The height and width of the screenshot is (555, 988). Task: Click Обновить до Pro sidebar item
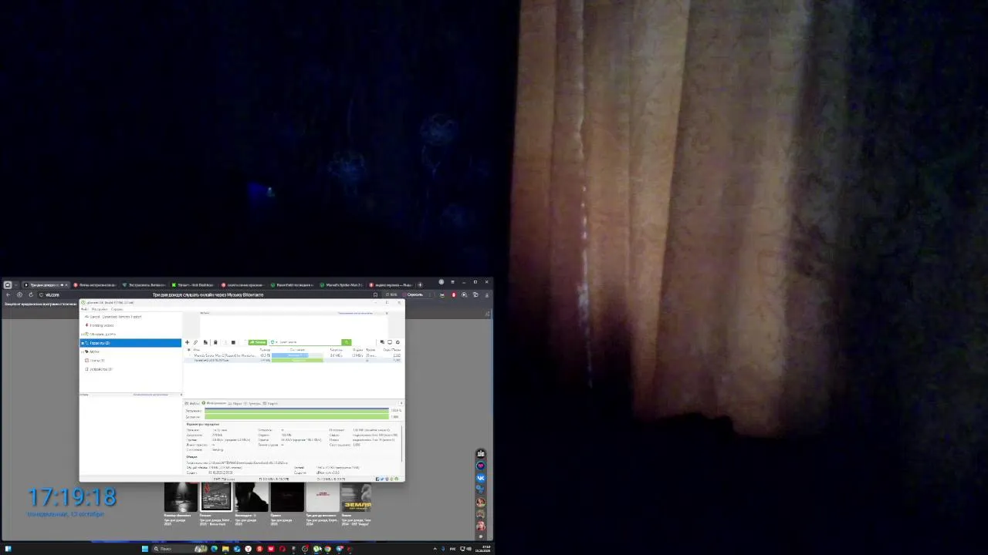[x=100, y=335]
